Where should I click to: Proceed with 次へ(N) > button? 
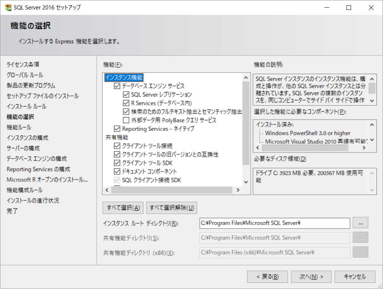pos(311,276)
